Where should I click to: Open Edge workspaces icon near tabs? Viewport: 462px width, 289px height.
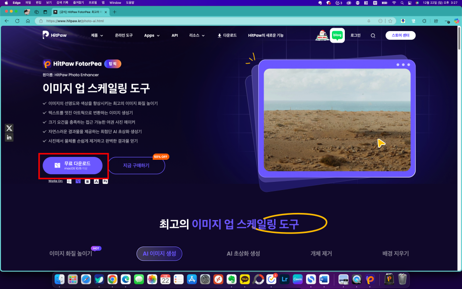(x=36, y=12)
